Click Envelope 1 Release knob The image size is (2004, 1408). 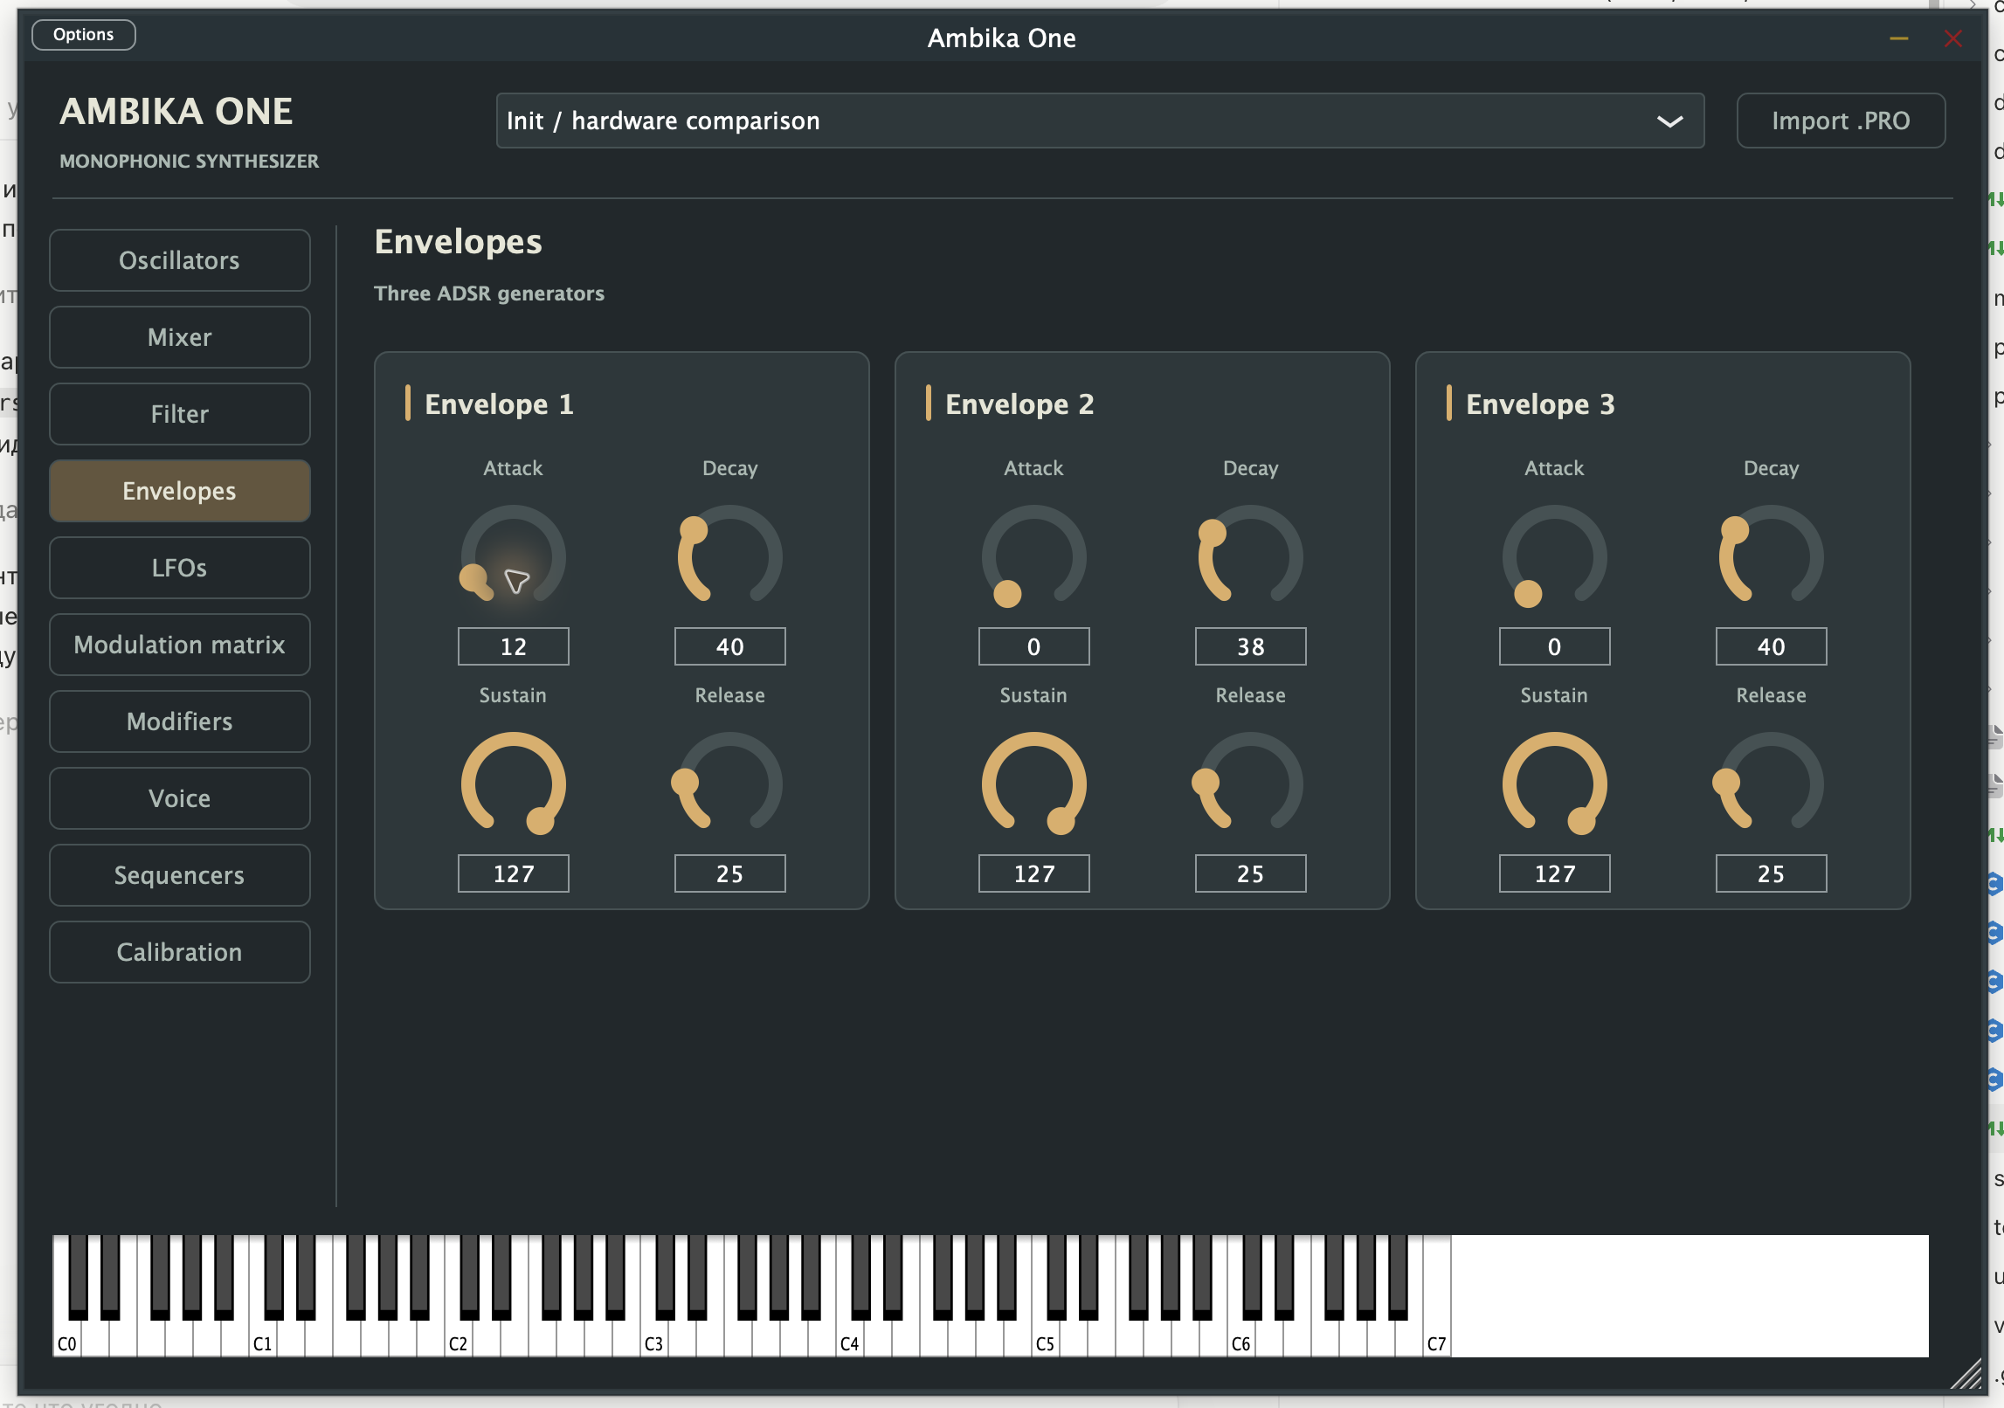click(730, 783)
